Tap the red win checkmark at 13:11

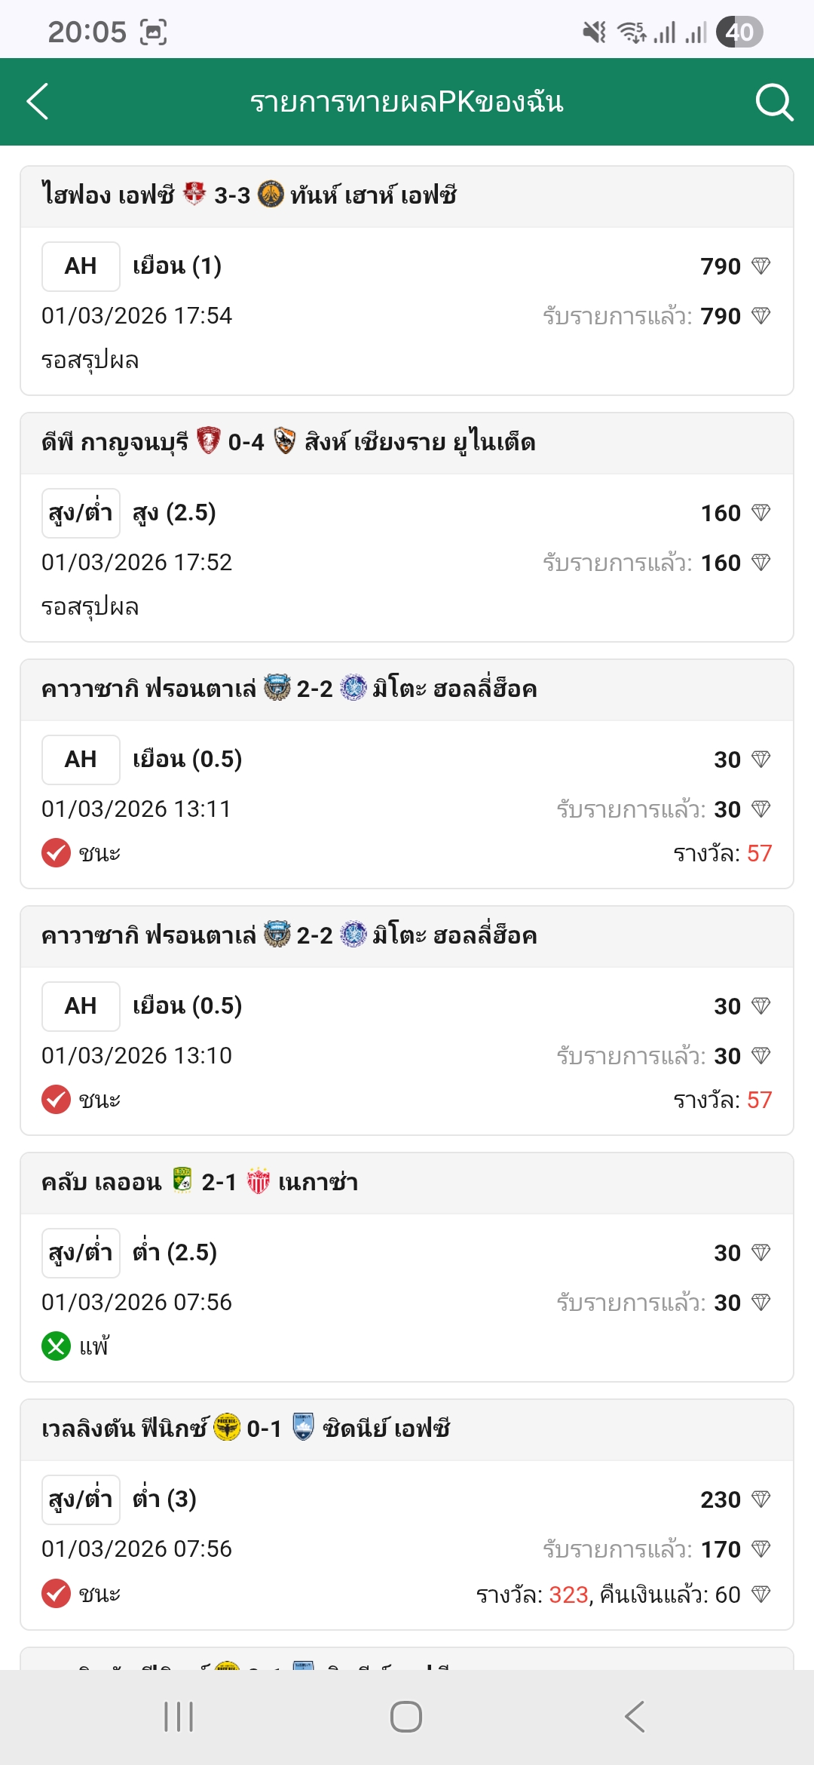click(x=56, y=853)
